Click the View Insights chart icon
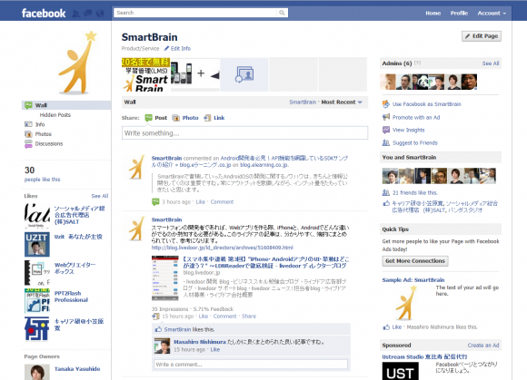Image resolution: width=527 pixels, height=380 pixels. (386, 130)
